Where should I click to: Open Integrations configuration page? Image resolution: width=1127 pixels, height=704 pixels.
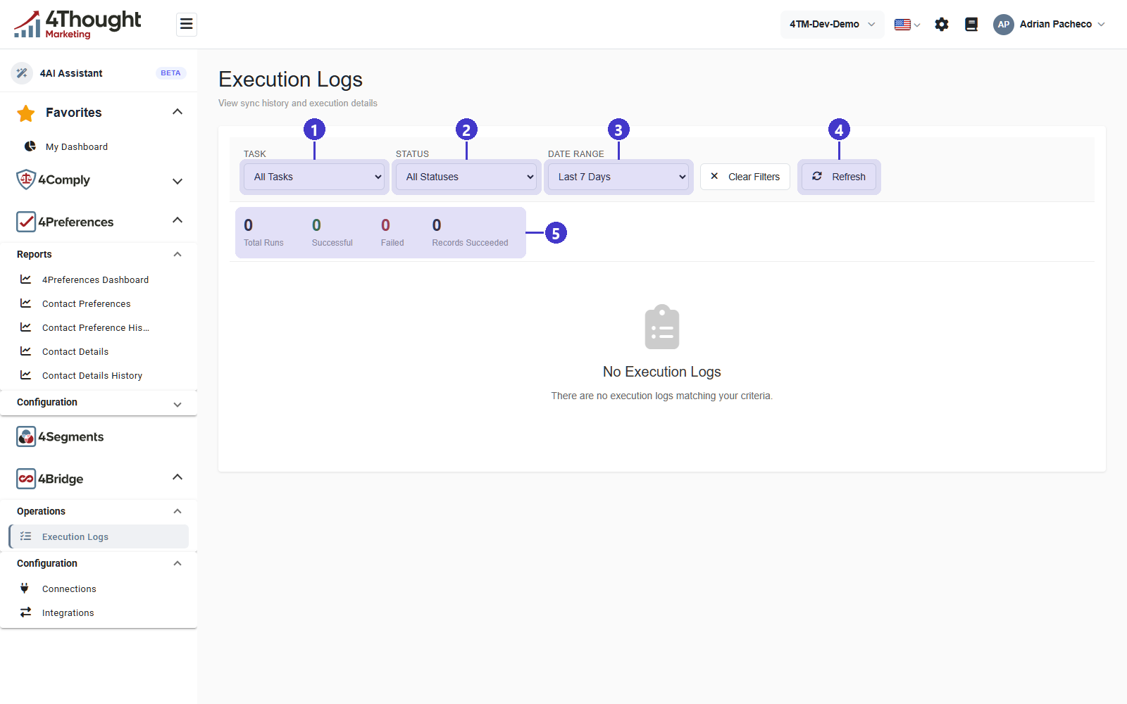click(68, 612)
